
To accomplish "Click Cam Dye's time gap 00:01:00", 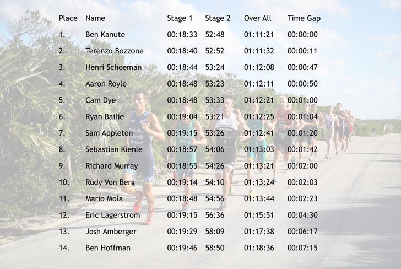I will [x=302, y=100].
